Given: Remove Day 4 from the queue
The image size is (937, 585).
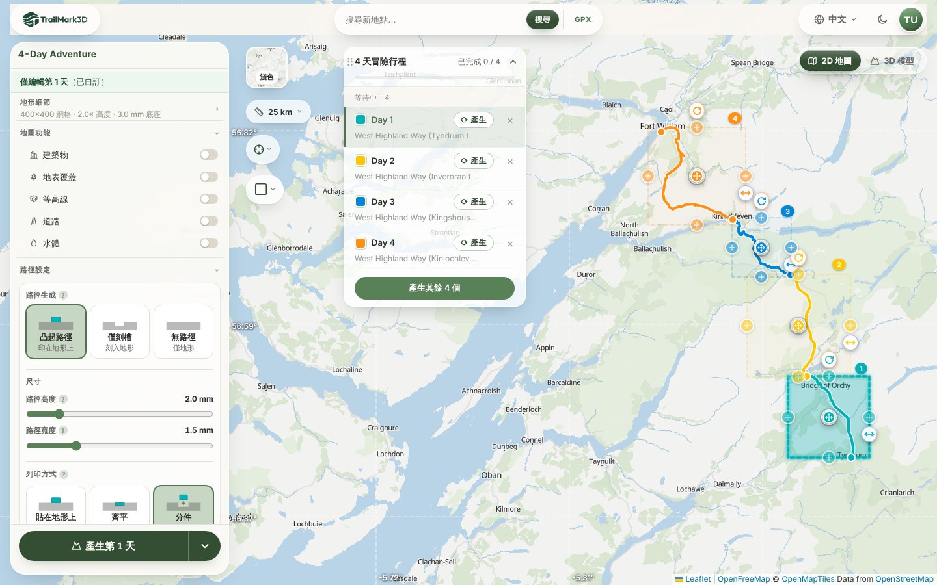Looking at the screenshot, I should (x=510, y=243).
